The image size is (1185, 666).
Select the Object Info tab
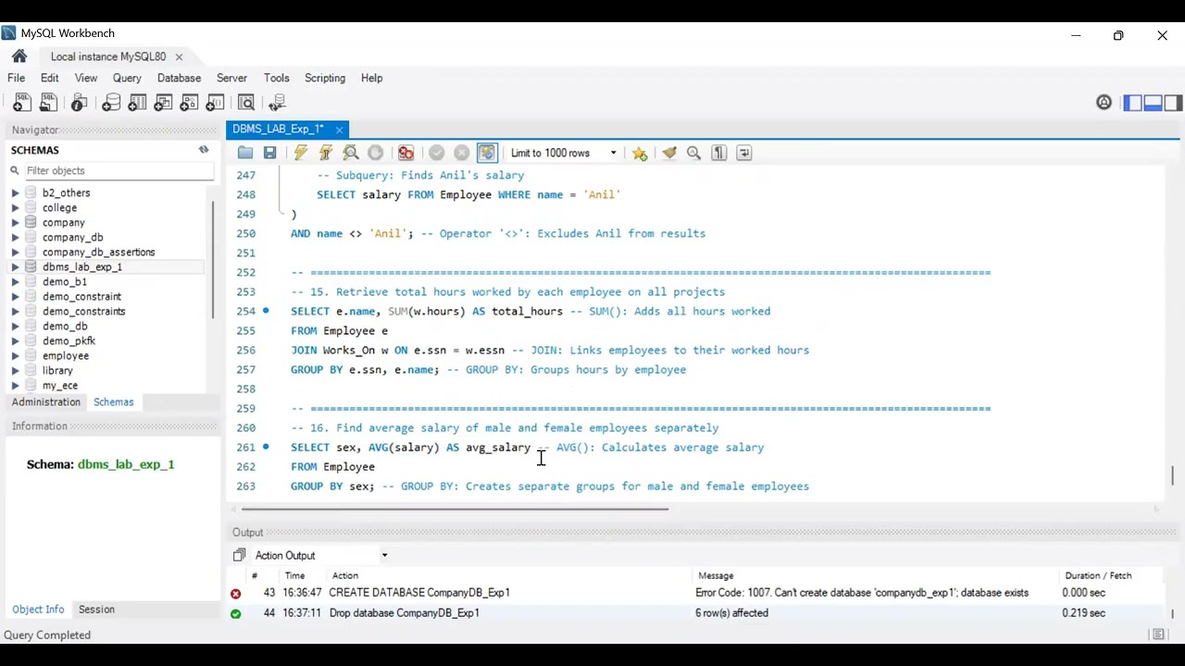click(x=38, y=609)
